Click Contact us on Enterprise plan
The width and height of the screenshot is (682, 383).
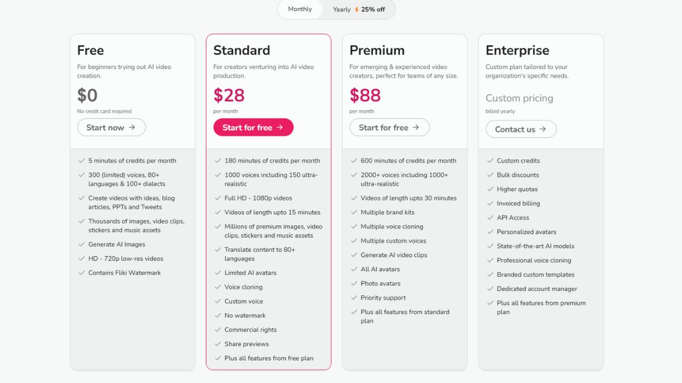521,129
